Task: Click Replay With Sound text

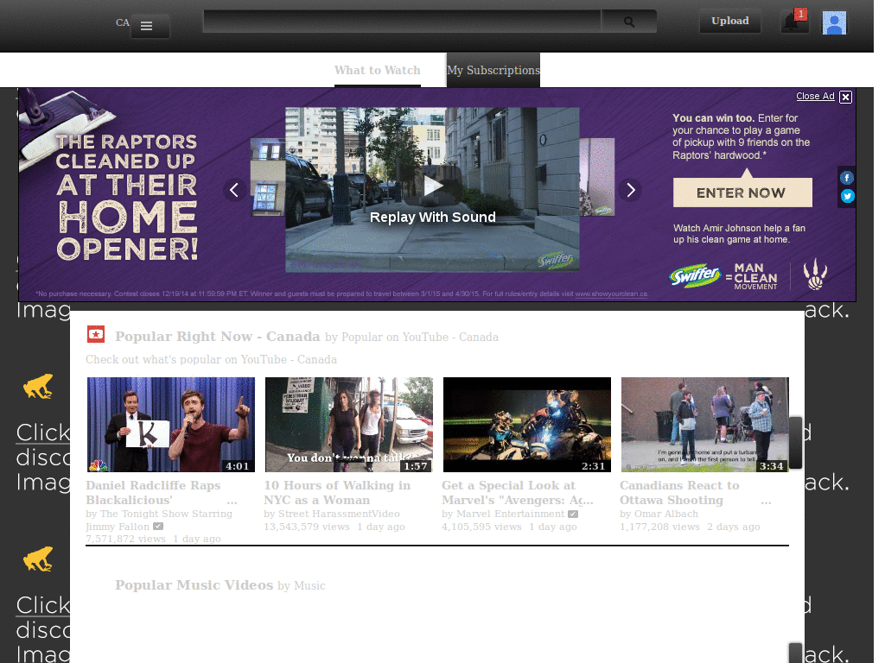Action: click(x=432, y=217)
